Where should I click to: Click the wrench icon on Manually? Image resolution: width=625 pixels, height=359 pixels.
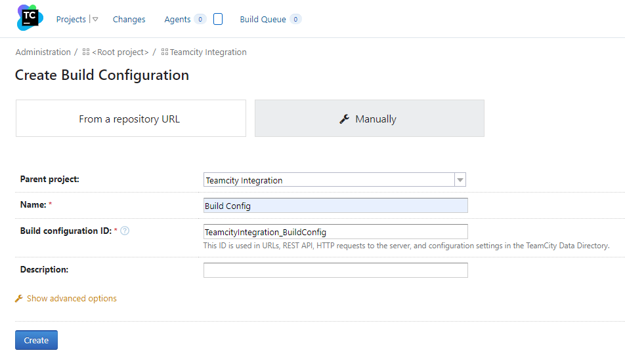coord(344,119)
